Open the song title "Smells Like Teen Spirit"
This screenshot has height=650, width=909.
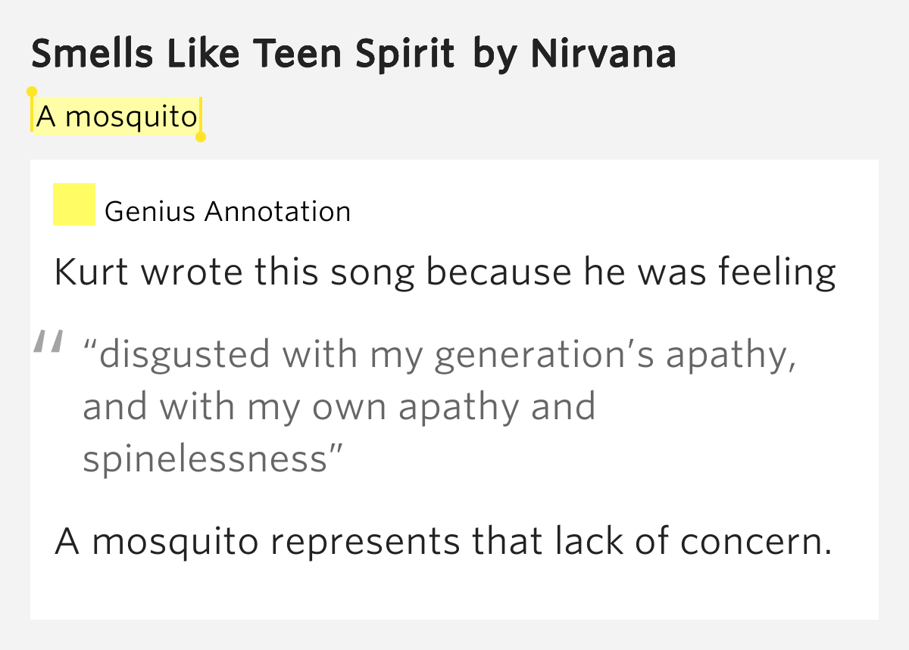(x=243, y=54)
